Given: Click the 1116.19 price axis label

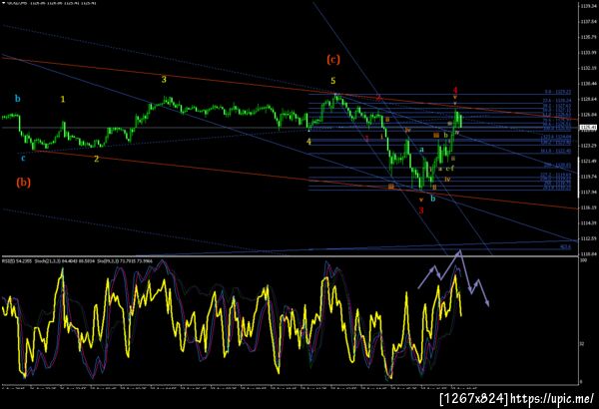Looking at the screenshot, I should (x=589, y=207).
